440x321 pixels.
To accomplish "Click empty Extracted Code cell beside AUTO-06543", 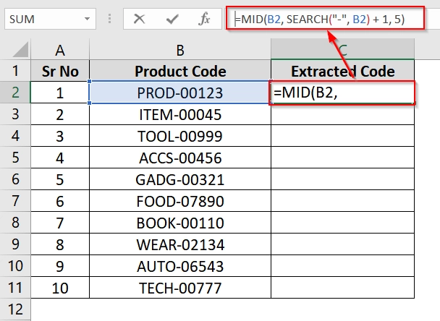I will (342, 266).
